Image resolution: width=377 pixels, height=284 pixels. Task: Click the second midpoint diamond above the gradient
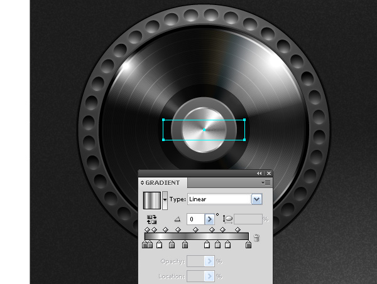click(154, 230)
